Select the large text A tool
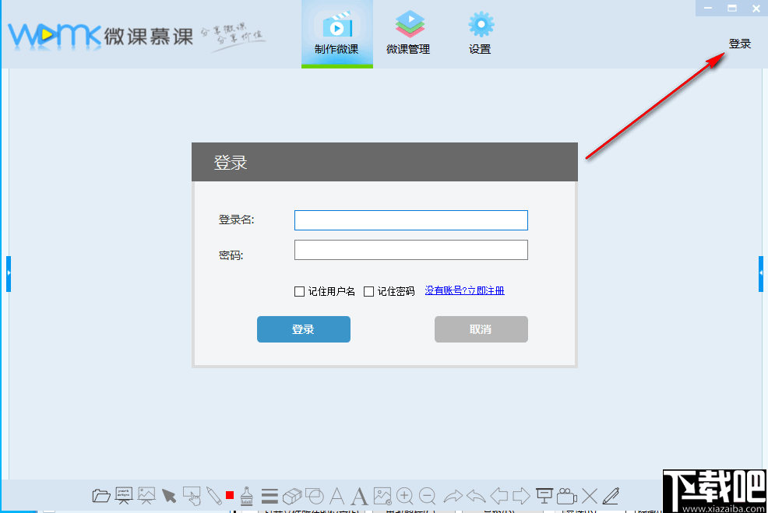The width and height of the screenshot is (768, 513). pos(359,496)
